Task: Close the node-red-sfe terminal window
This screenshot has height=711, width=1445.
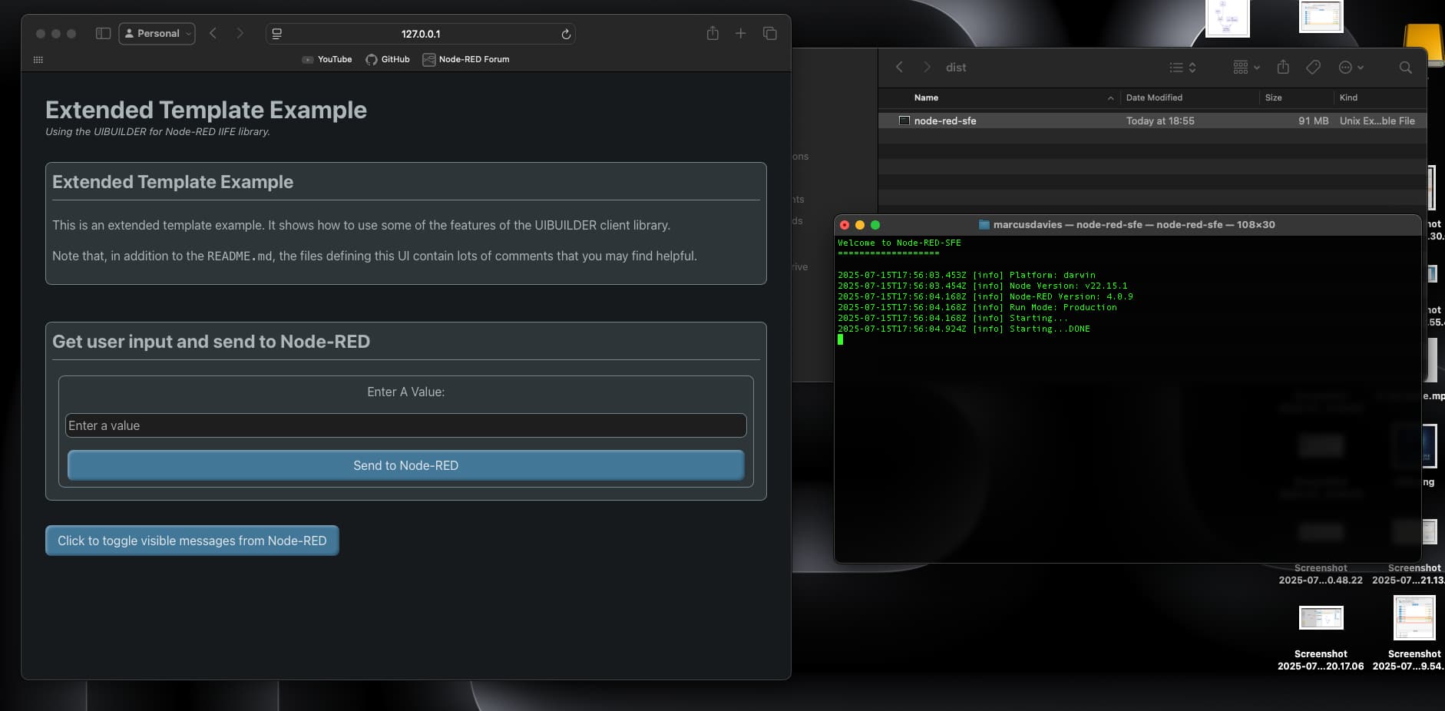Action: pos(845,225)
